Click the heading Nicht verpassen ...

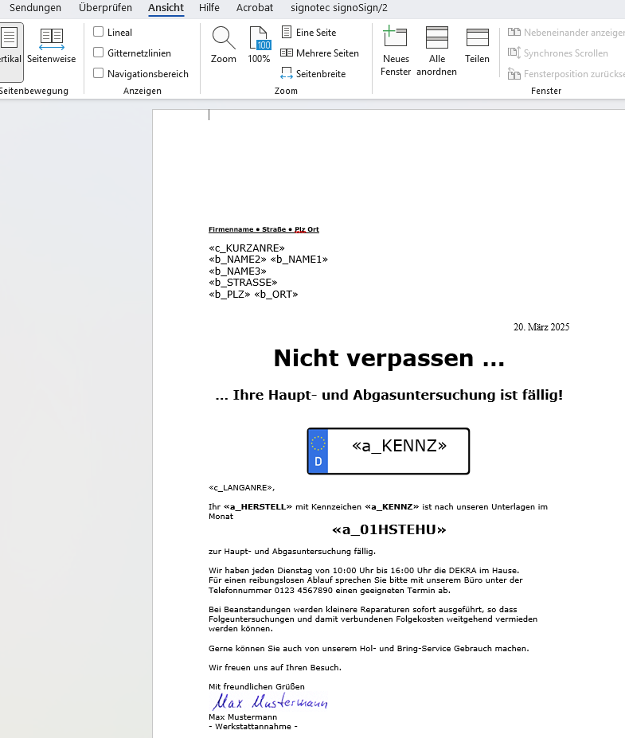[x=389, y=358]
